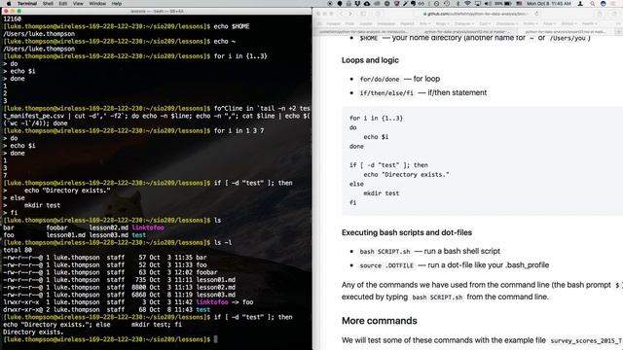Click 'mkdir test' in browser code block
This screenshot has height=350, width=623.
pos(381,193)
